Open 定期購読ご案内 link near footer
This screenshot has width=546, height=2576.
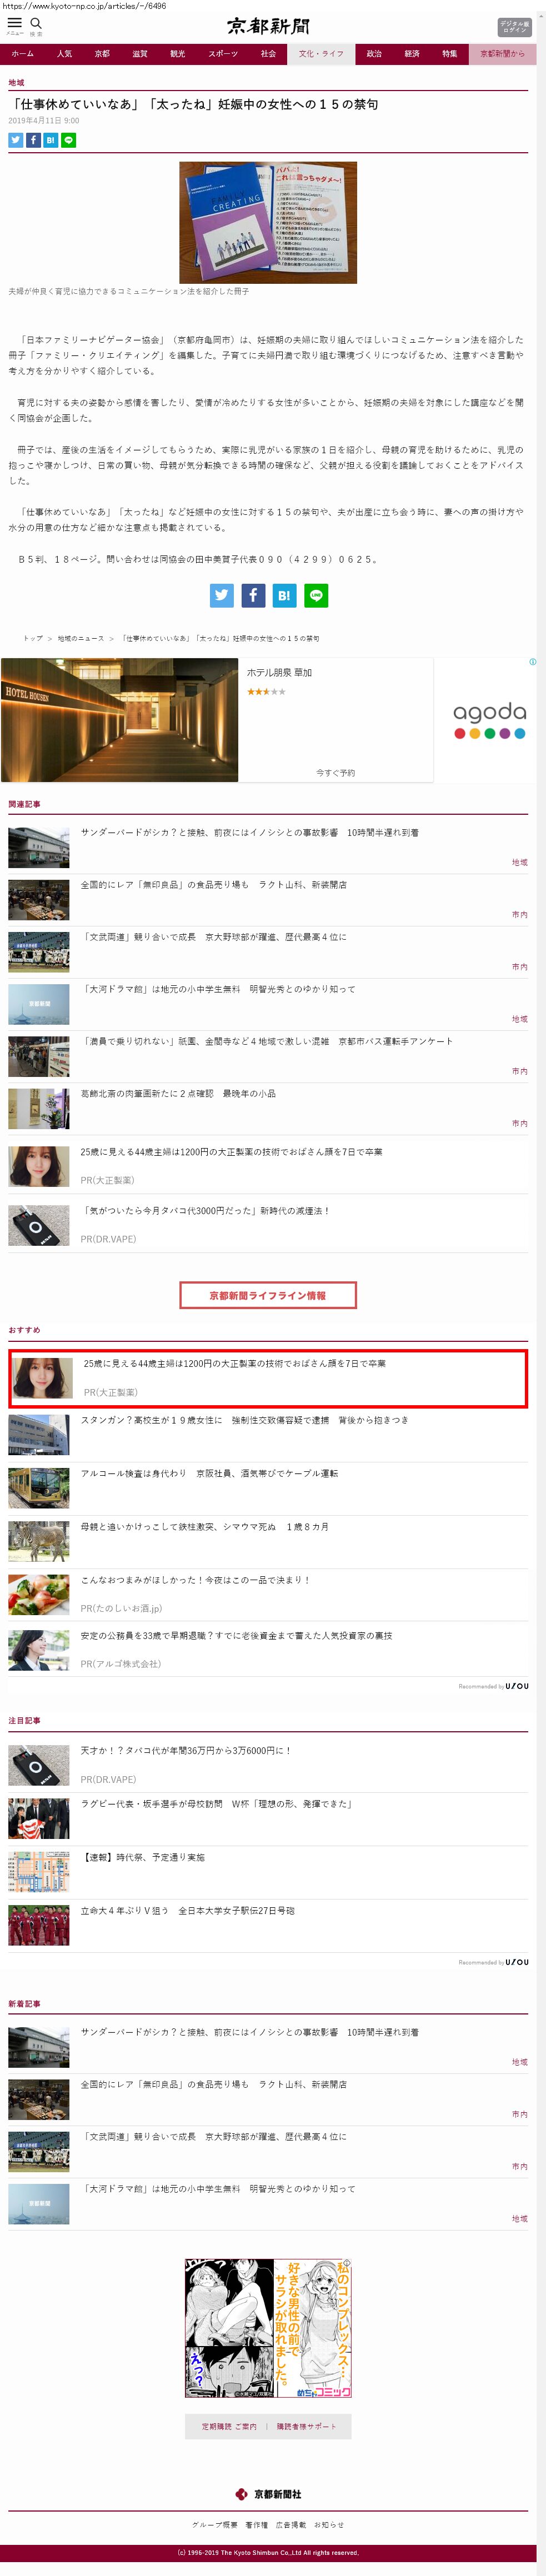[229, 2425]
